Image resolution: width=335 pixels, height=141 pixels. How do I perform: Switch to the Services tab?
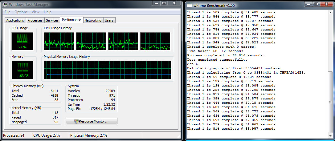[x=52, y=20]
